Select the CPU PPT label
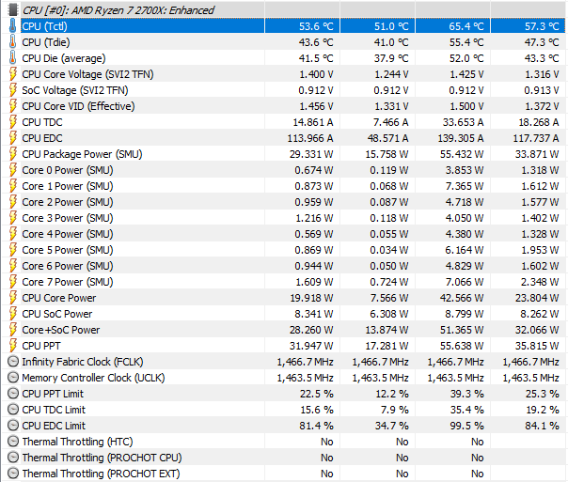This screenshot has width=568, height=482. tap(41, 346)
